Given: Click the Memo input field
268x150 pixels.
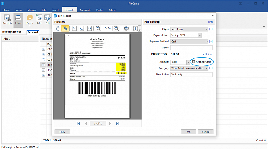Looking at the screenshot, I should point(191,48).
